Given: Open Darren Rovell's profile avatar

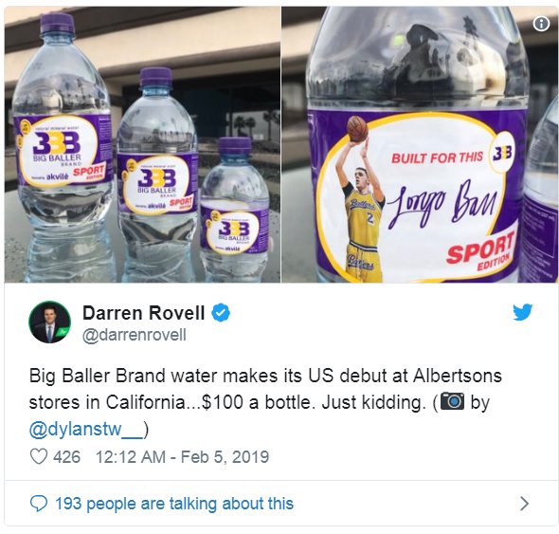Looking at the screenshot, I should click(x=49, y=322).
